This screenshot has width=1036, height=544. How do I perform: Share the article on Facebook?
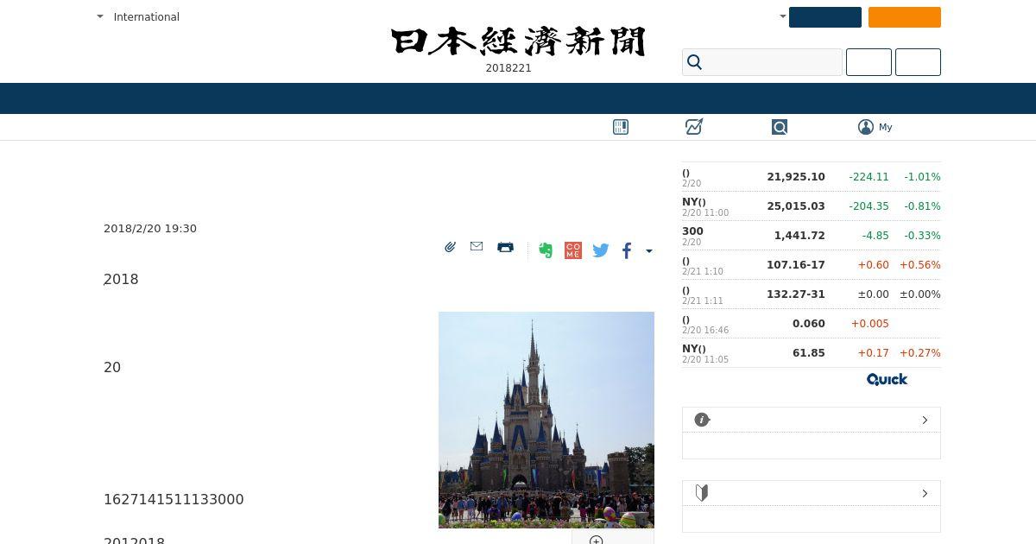[627, 250]
